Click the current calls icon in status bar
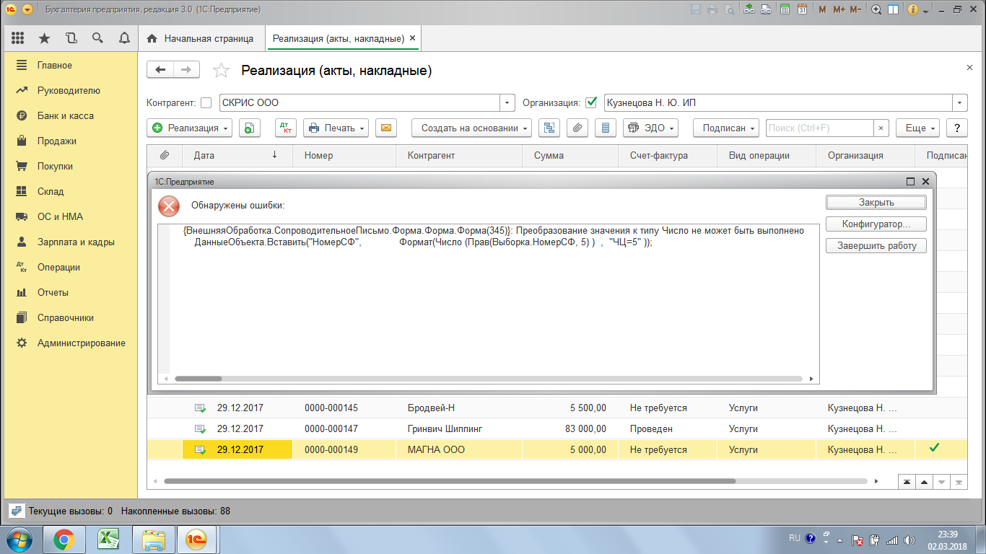The width and height of the screenshot is (986, 554). tap(16, 511)
